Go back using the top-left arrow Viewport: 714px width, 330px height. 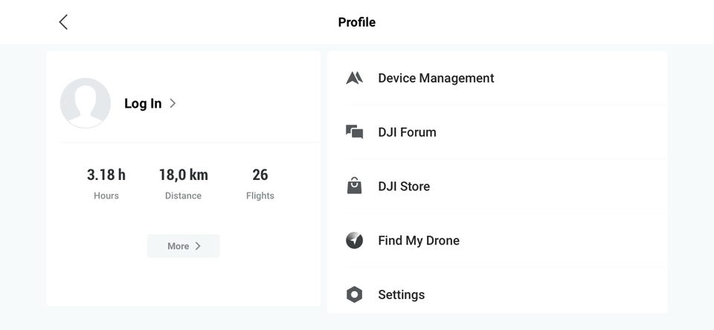[63, 22]
